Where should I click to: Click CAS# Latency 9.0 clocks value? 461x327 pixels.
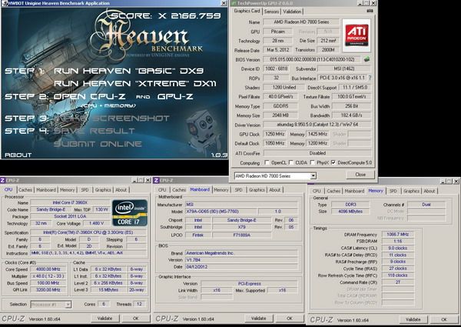tap(397, 248)
